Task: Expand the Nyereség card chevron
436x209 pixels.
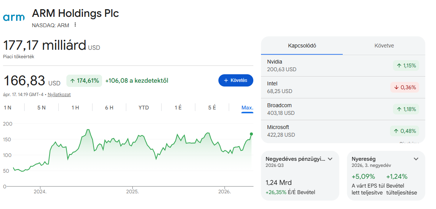Action: pyautogui.click(x=416, y=159)
